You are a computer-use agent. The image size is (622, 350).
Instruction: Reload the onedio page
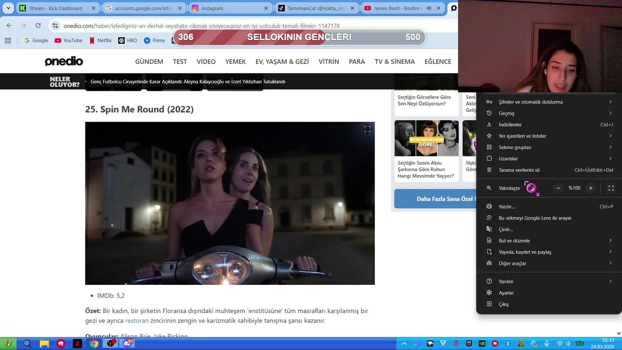click(38, 26)
